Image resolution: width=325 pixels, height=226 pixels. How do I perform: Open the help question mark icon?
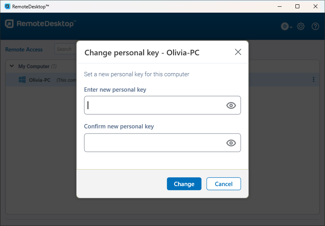315,26
